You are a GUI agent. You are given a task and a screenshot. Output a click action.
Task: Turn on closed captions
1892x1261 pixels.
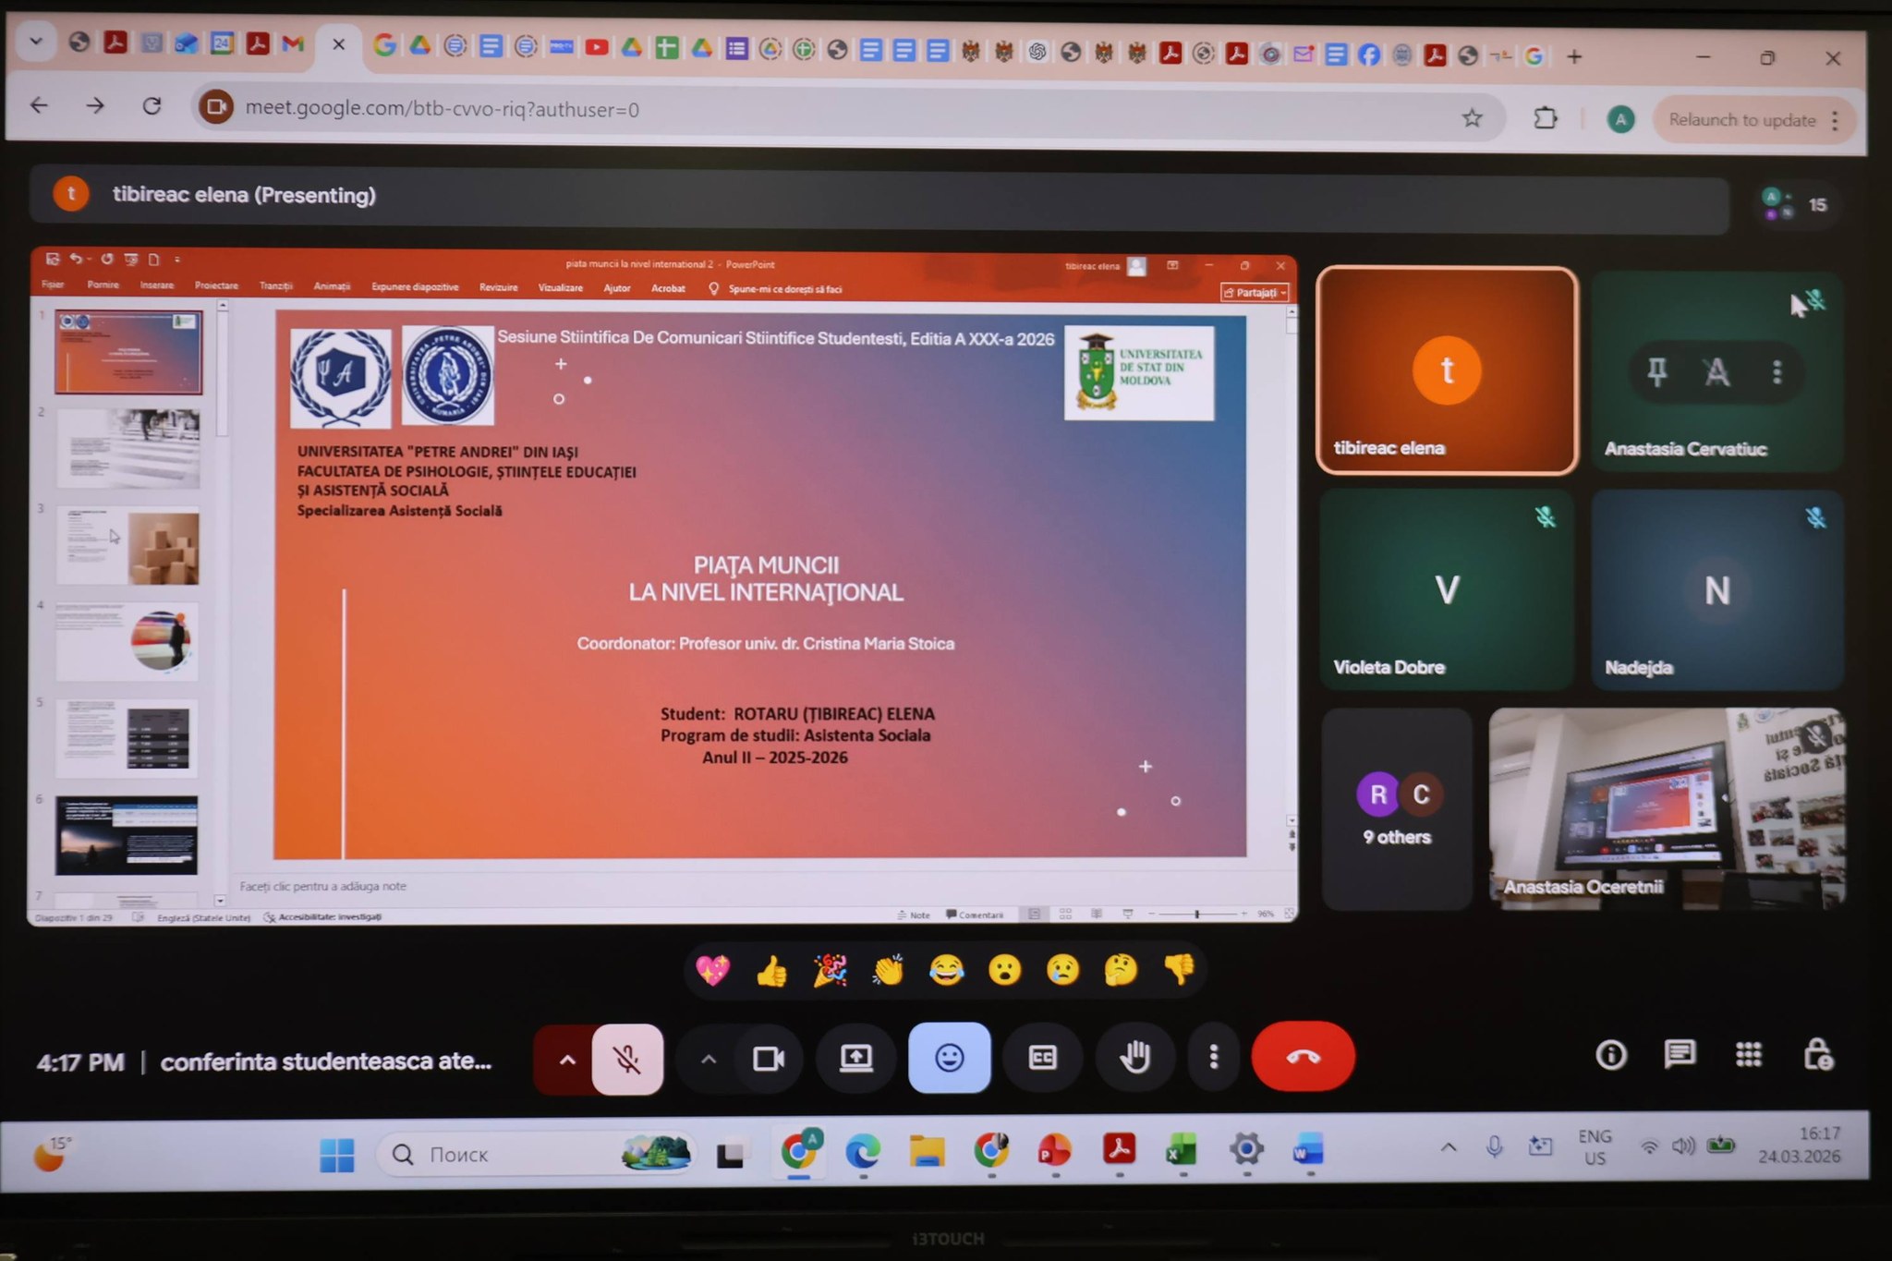1042,1058
